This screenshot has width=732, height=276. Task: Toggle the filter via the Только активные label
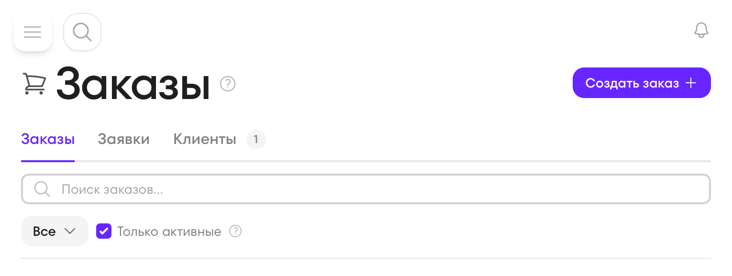pos(169,232)
